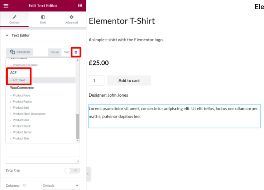Click the product quantity input field

coord(96,81)
